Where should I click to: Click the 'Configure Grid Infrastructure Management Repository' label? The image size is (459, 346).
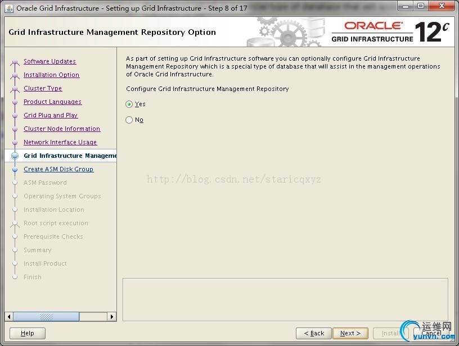(207, 89)
